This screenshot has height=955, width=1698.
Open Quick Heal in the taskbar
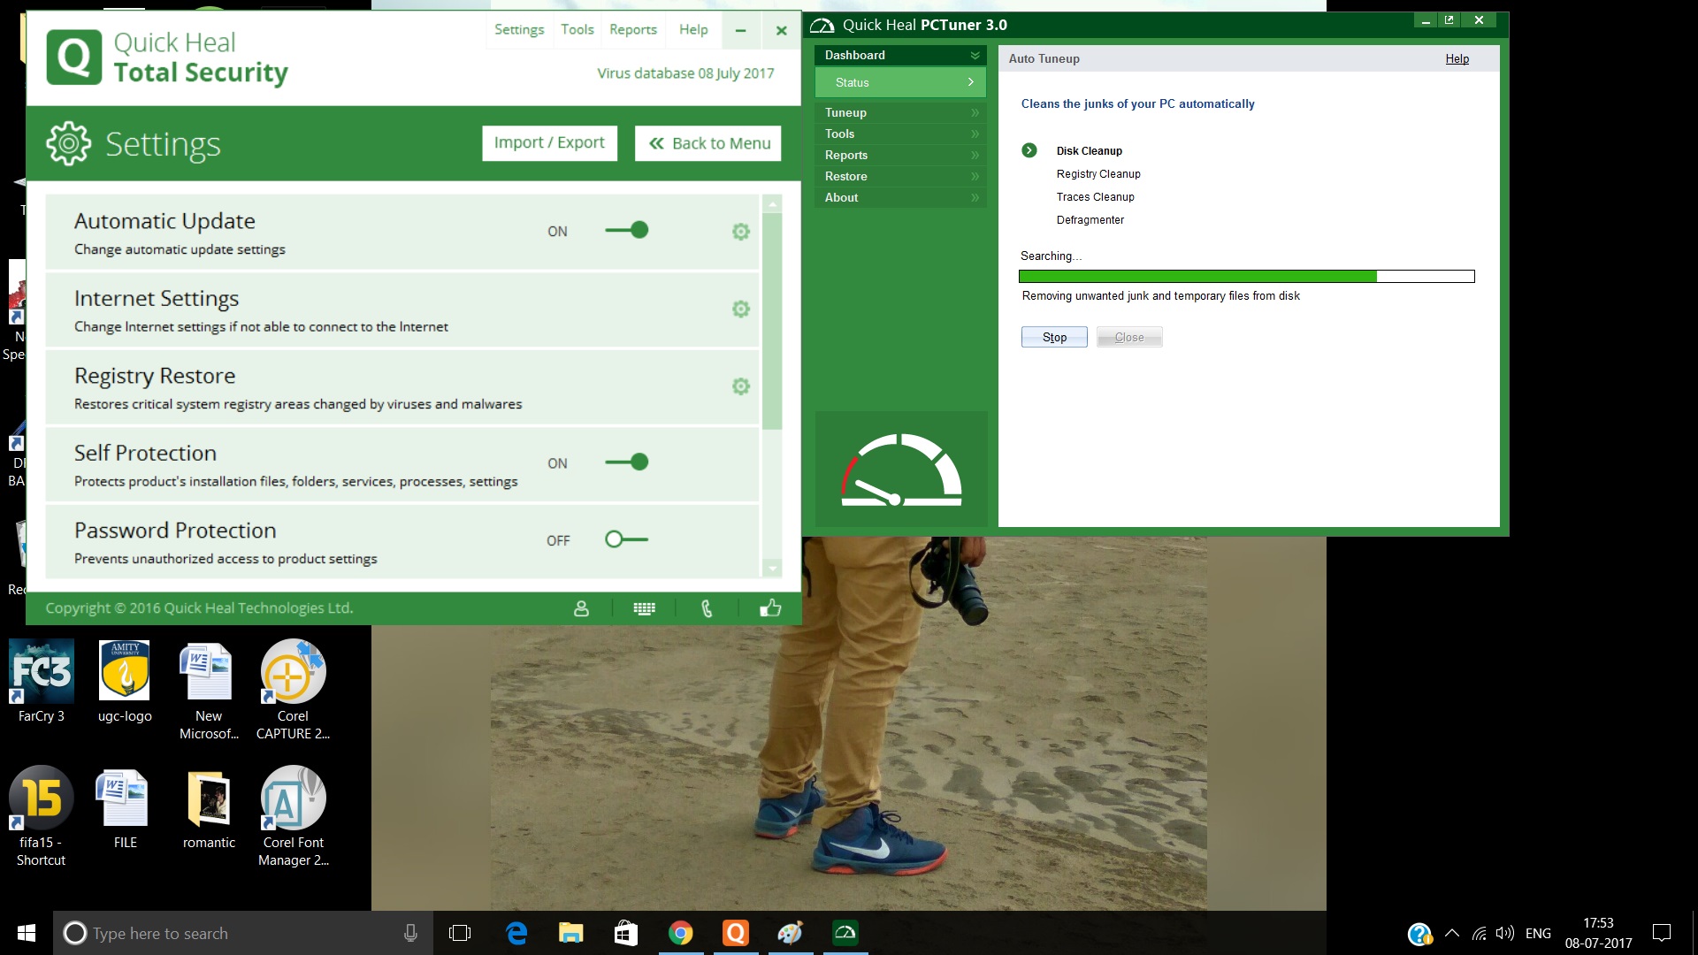pos(736,933)
